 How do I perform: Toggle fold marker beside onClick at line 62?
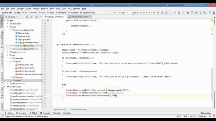pyautogui.click(x=52, y=21)
